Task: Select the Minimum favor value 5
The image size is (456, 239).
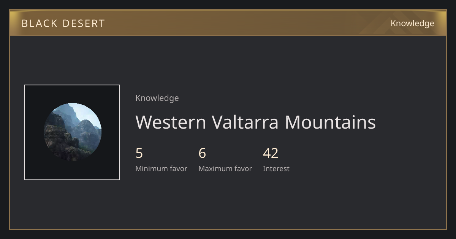Action: (139, 153)
